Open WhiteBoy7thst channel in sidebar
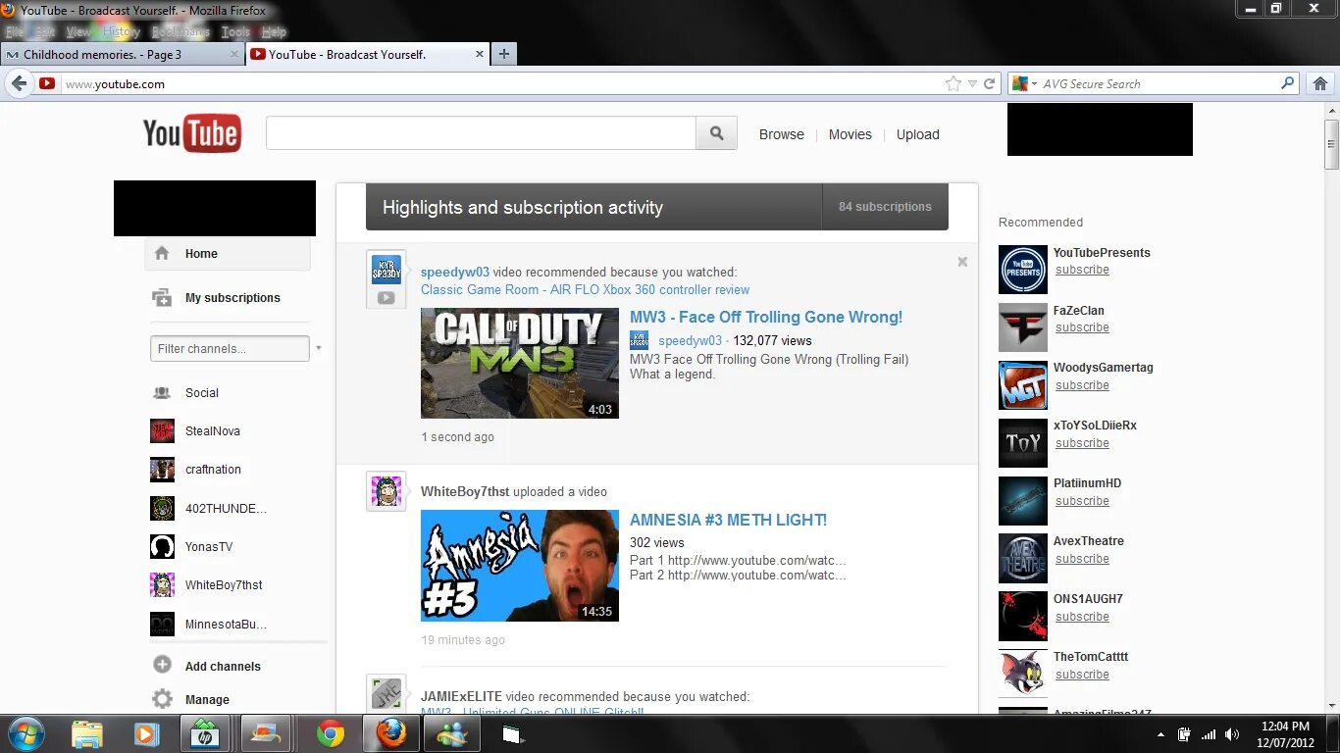The width and height of the screenshot is (1340, 753). point(224,584)
